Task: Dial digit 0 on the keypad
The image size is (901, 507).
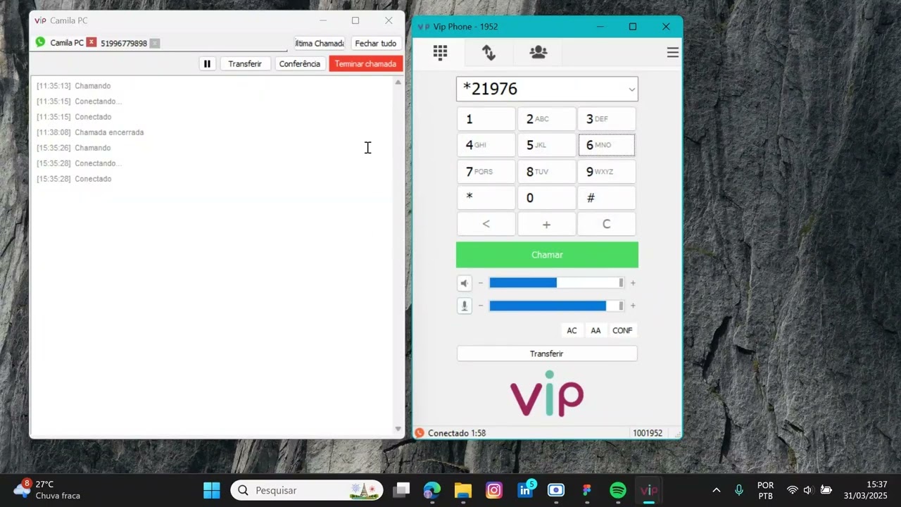Action: click(546, 198)
